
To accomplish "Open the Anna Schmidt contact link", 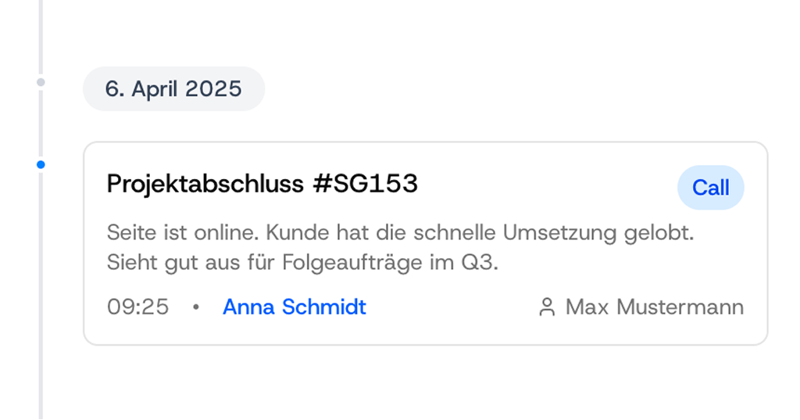I will coord(294,307).
